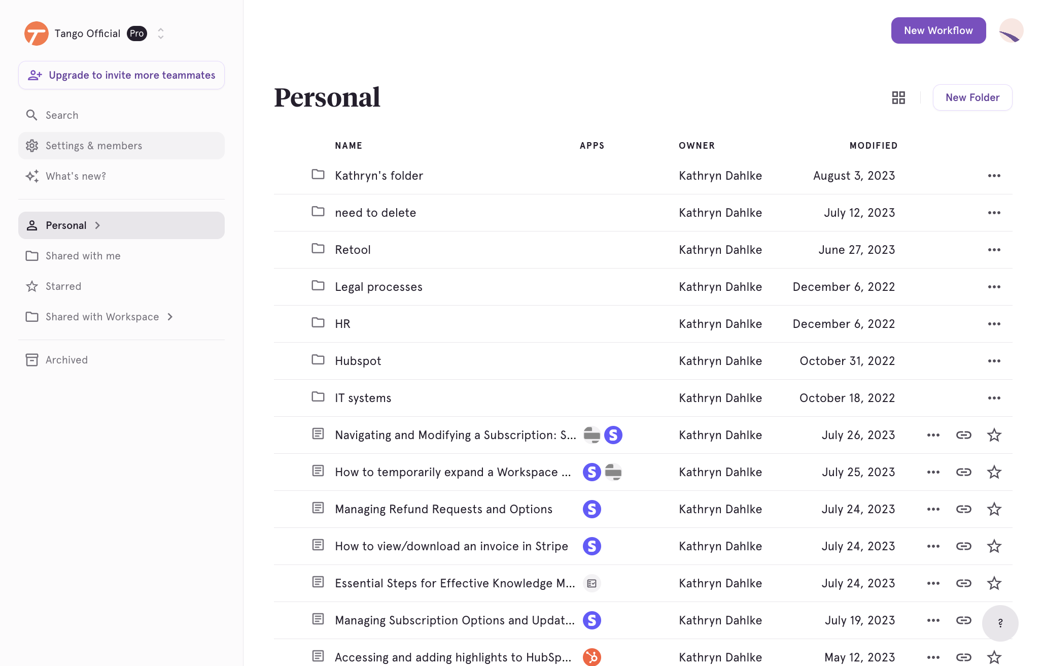1043x666 pixels.
Task: Star How to view/download an invoice workflow
Action: [x=994, y=546]
